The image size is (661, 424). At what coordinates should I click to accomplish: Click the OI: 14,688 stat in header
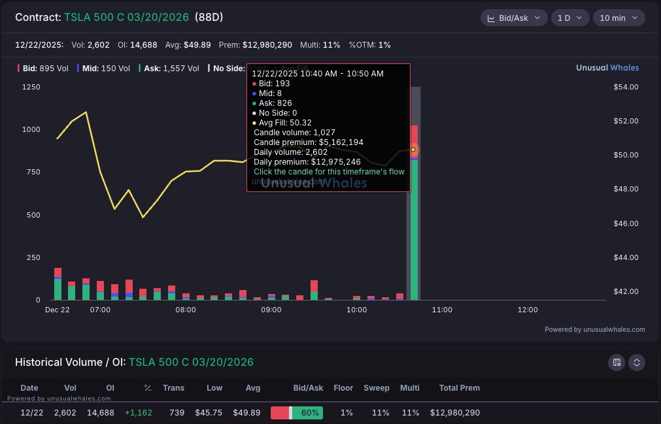pyautogui.click(x=137, y=44)
